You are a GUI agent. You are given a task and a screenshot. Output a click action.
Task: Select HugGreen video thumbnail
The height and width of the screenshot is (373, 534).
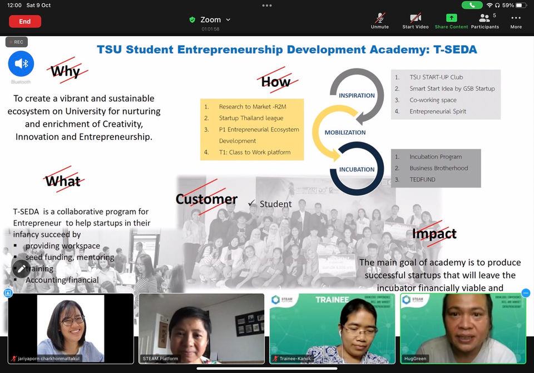pyautogui.click(x=463, y=328)
